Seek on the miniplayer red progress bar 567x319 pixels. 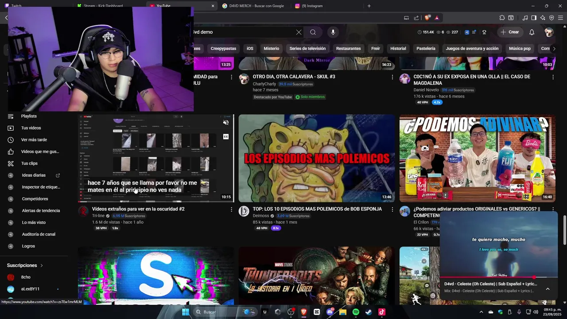(x=498, y=277)
